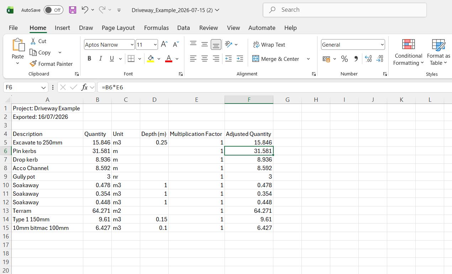This screenshot has height=274, width=452.
Task: Select middle vertical align
Action: [205, 44]
